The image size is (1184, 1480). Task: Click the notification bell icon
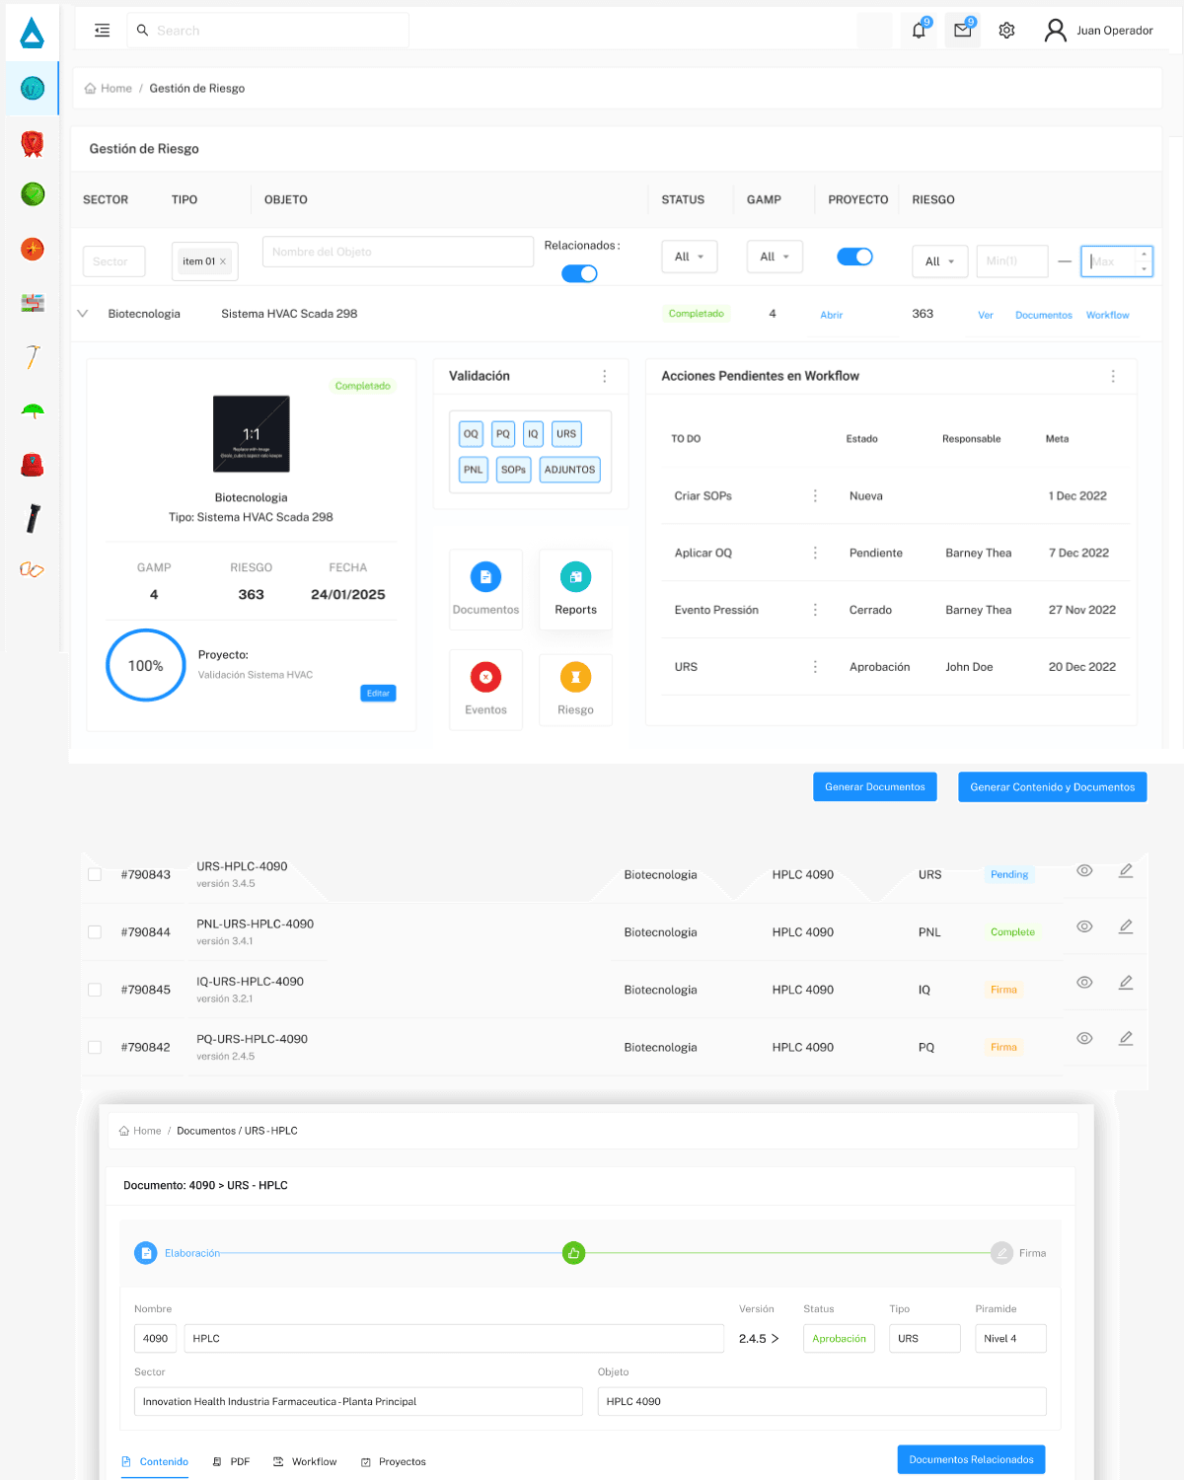pos(919,31)
